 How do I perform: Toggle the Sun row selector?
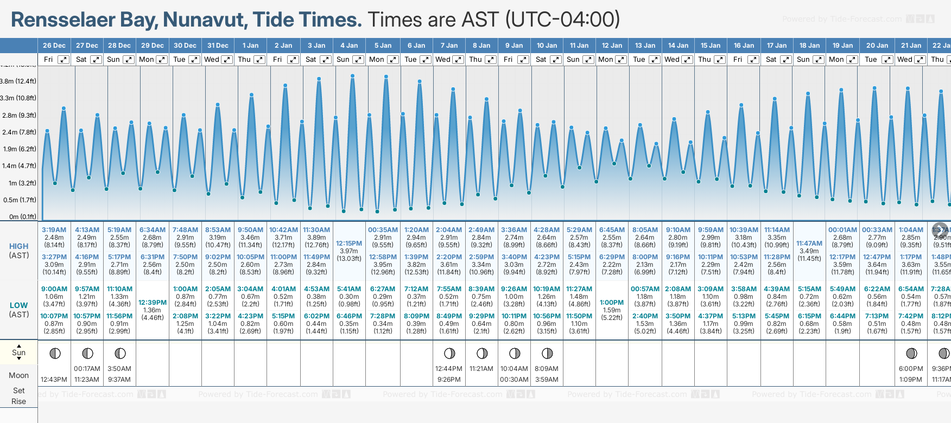(x=19, y=352)
